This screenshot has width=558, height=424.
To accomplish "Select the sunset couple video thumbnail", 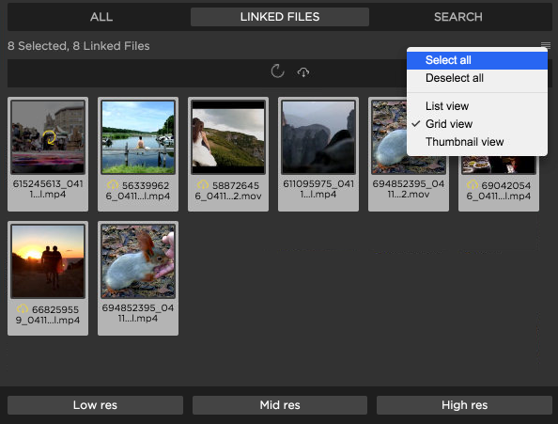I will [x=48, y=261].
